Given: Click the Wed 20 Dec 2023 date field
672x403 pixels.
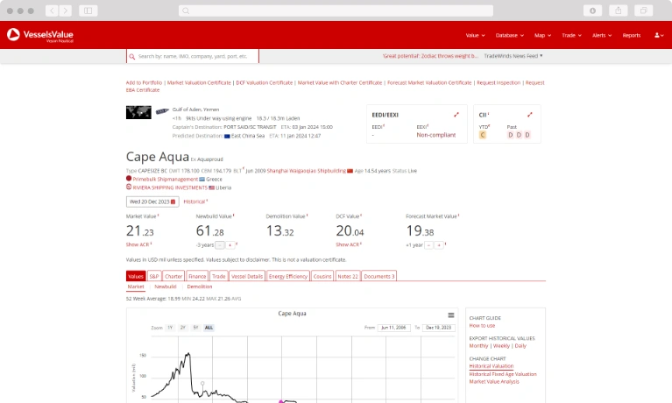Looking at the screenshot, I should coord(152,201).
